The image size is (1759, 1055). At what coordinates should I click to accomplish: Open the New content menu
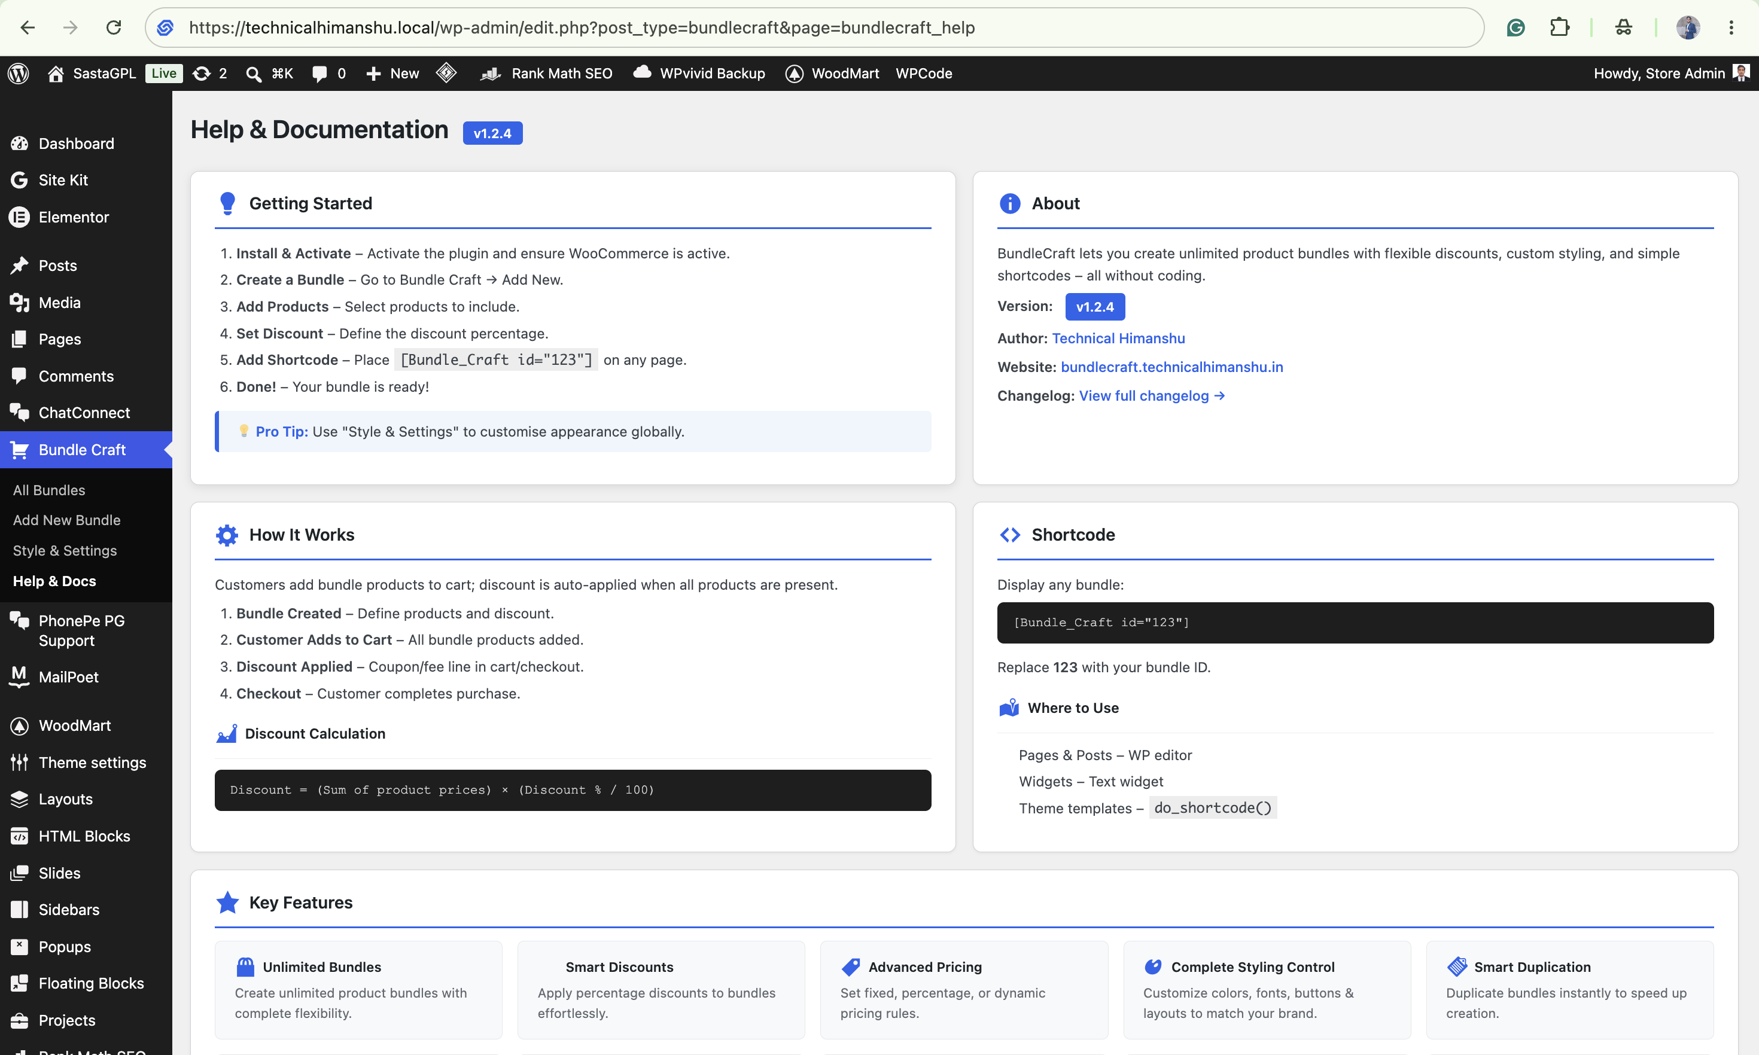pos(392,73)
